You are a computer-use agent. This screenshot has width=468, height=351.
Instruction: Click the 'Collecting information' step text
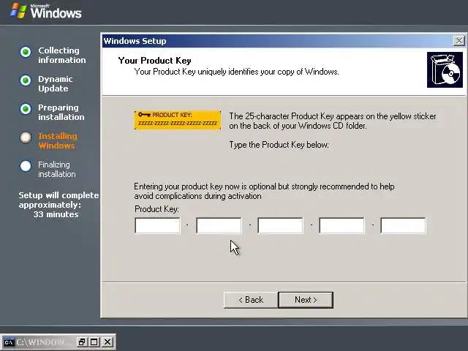click(x=61, y=56)
